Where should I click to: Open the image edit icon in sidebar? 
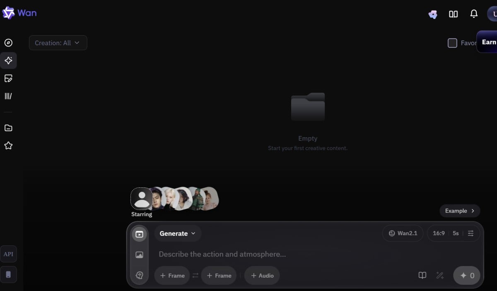(8, 78)
